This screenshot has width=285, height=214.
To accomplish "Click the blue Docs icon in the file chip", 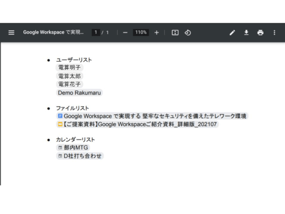I will [x=60, y=116].
